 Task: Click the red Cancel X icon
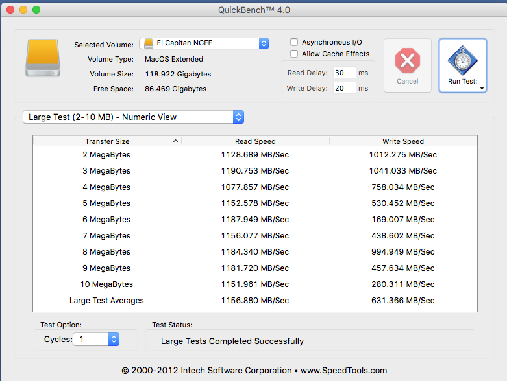[408, 60]
